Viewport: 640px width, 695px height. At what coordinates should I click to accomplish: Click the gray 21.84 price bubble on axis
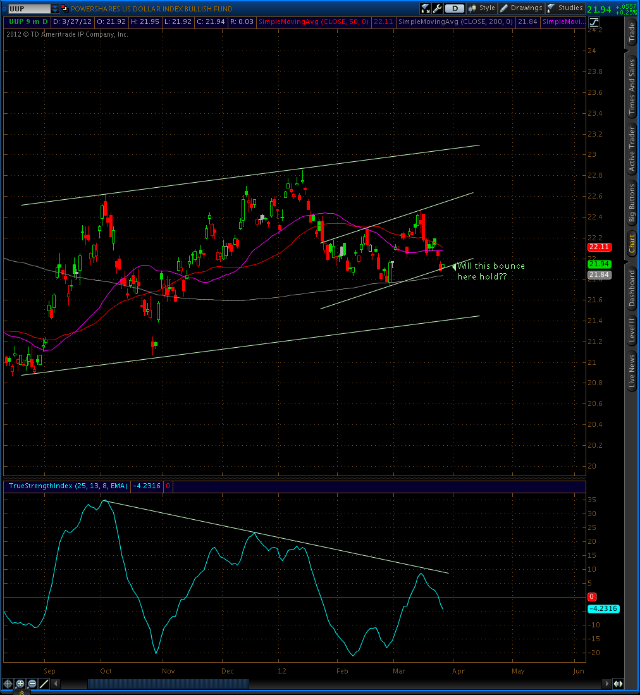coord(600,275)
